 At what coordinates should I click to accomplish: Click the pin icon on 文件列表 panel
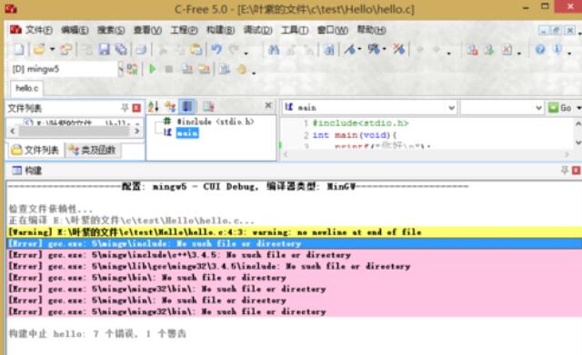click(125, 108)
